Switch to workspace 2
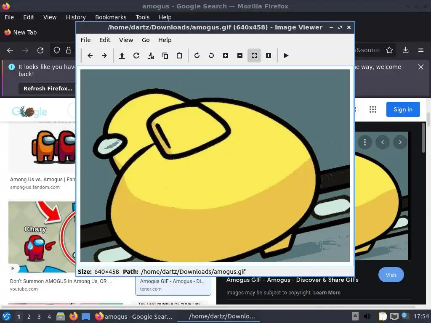The image size is (431, 323). (29, 317)
